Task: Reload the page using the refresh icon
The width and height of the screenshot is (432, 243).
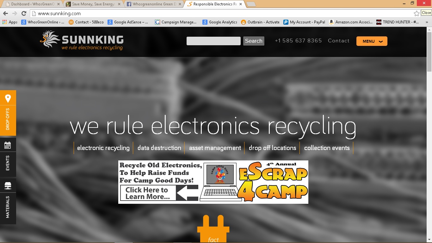Action: [x=24, y=13]
